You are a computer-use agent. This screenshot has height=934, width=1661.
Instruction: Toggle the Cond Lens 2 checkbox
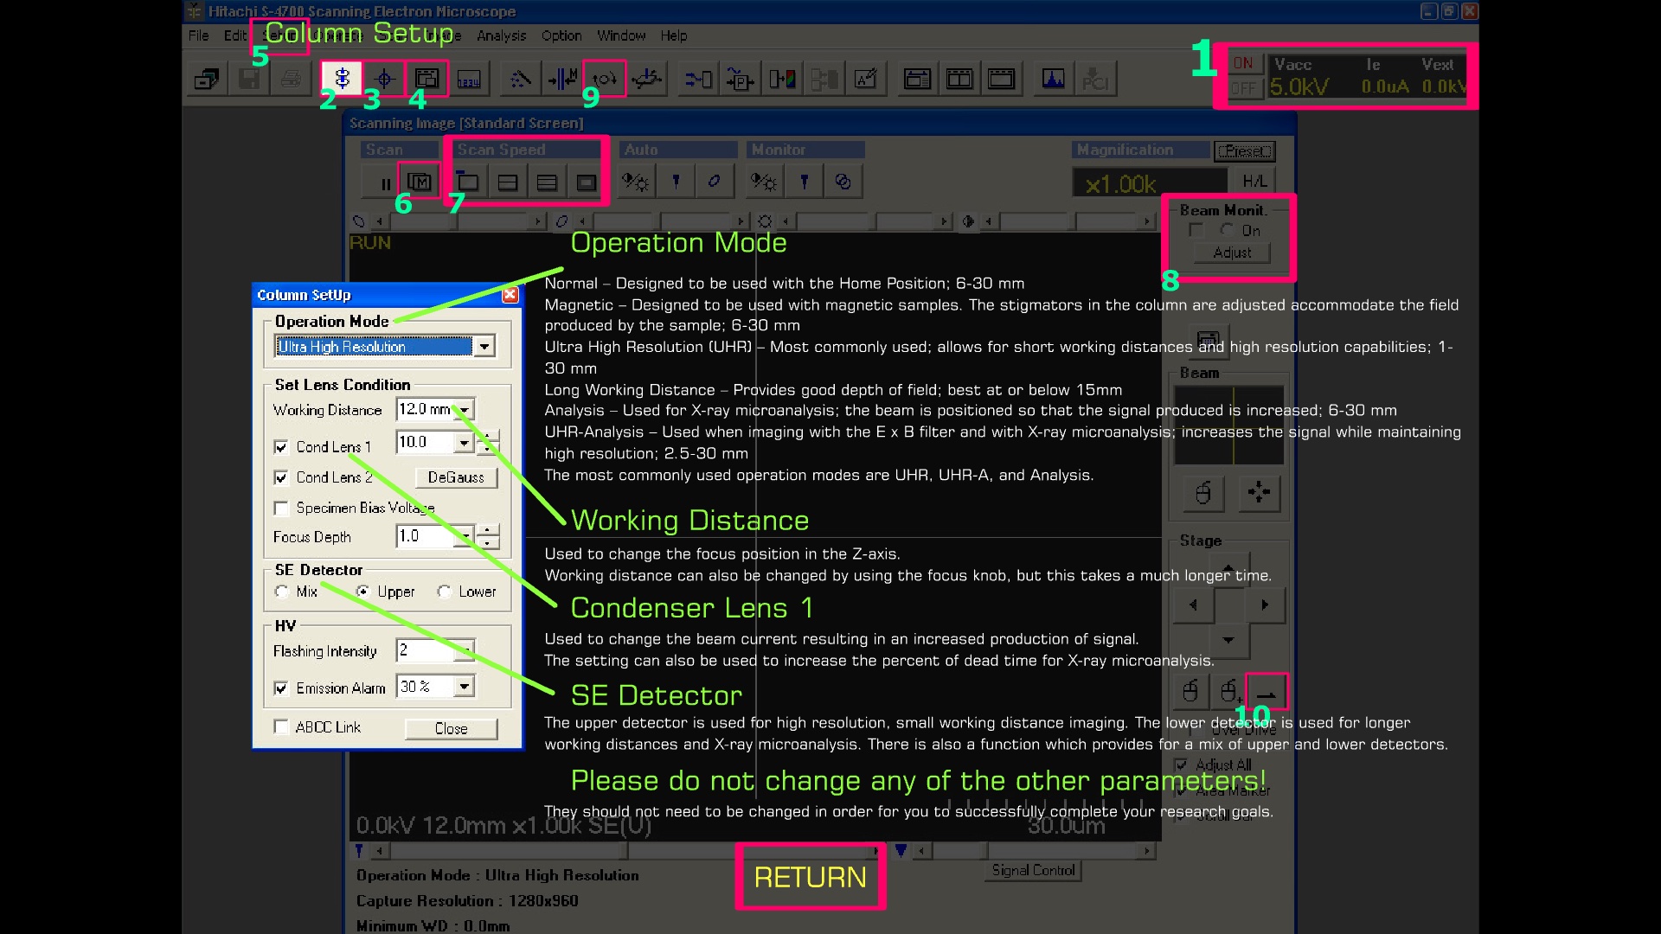click(281, 477)
